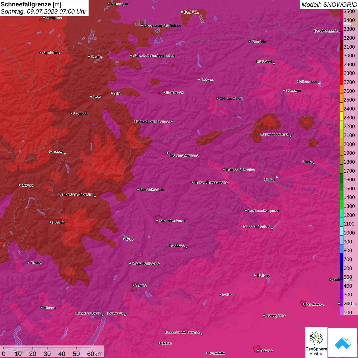
Task: Click the 60km scale bar label
Action: (x=95, y=354)
